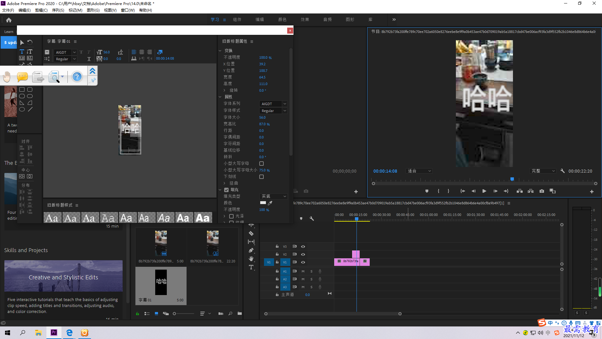
Task: Enable the underline checkbox
Action: tap(261, 177)
